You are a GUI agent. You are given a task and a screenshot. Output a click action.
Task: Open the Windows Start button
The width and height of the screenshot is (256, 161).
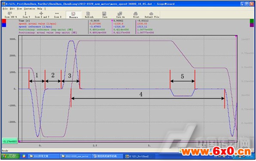click(10, 156)
